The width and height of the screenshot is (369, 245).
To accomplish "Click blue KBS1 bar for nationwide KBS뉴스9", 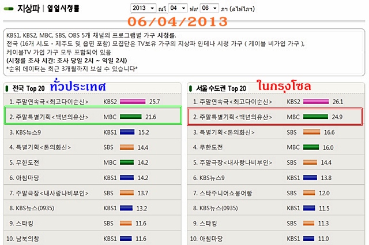I will click(127, 132).
